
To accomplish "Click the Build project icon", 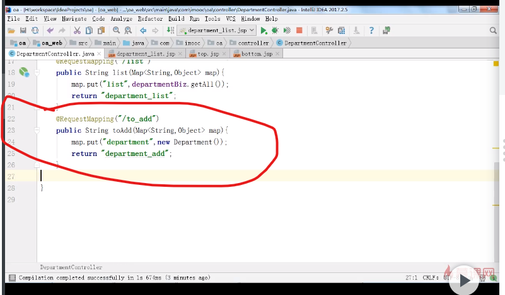I will click(170, 31).
